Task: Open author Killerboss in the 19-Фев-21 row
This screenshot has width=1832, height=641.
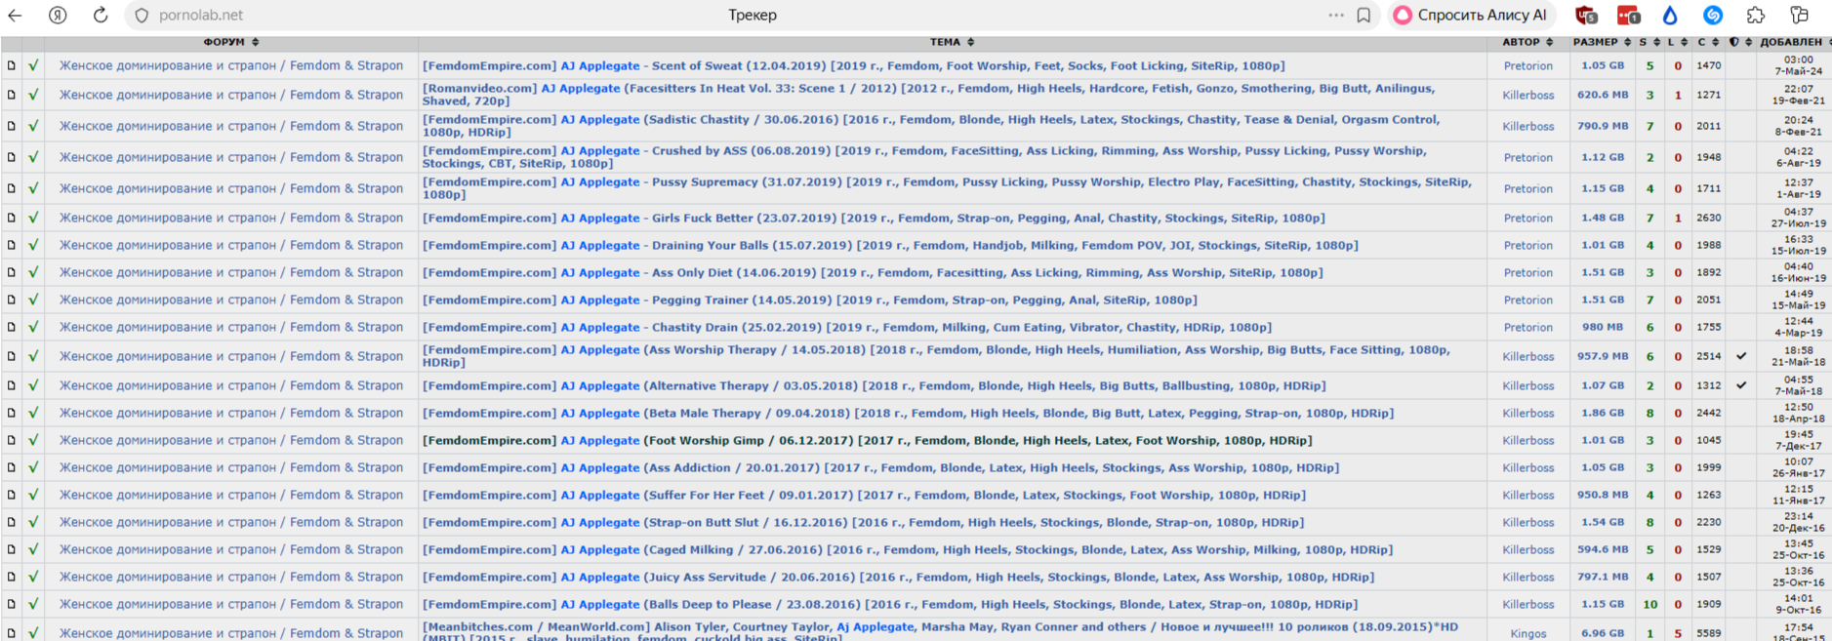Action: (1527, 95)
